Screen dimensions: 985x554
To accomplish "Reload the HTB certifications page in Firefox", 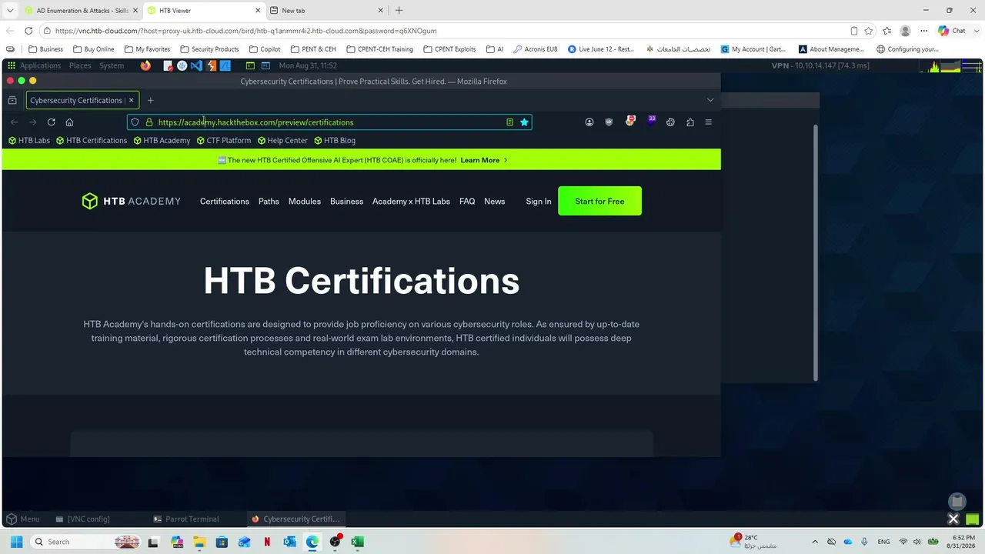I will (x=51, y=122).
